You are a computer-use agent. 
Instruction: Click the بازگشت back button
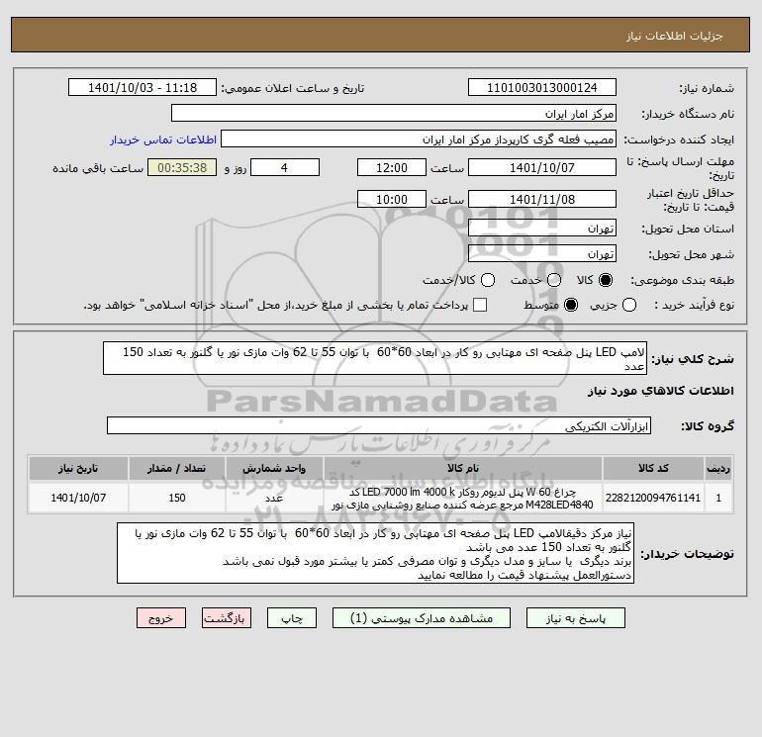pos(227,618)
